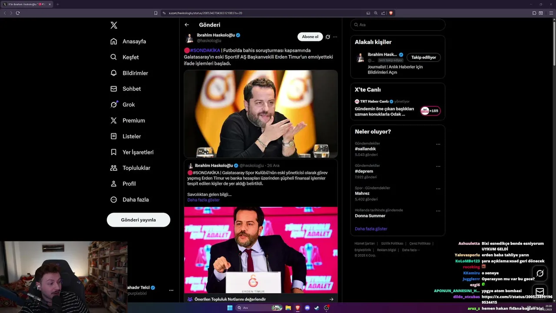The image size is (556, 313).
Task: Open the Donna Summer trending topic
Action: tap(370, 216)
